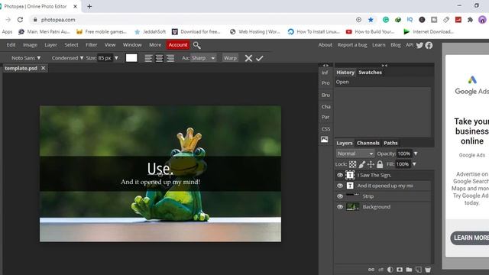Screen dimensions: 489x275
Task: Toggle lock all (padlock icon)
Action: point(380,164)
